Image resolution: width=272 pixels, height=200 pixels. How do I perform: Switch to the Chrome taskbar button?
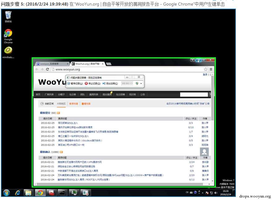pyautogui.click(x=40, y=193)
